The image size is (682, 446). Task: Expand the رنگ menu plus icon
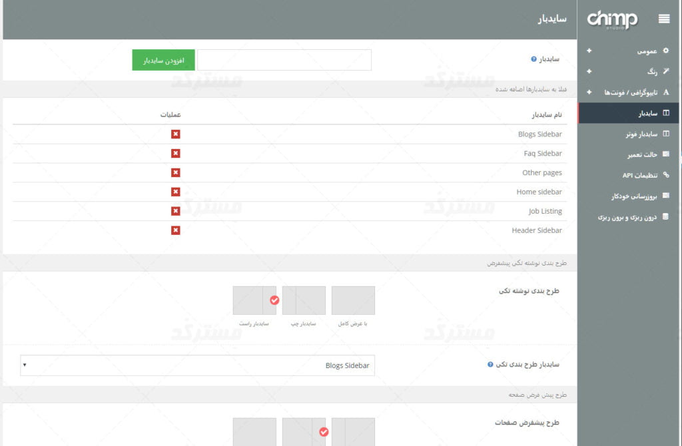pos(589,71)
